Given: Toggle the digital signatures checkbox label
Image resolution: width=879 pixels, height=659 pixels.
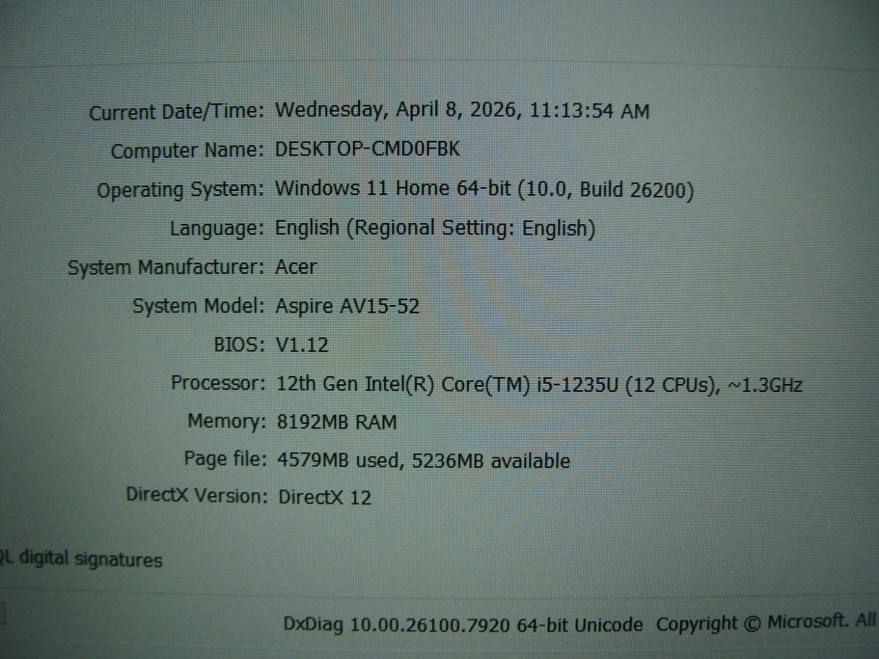Looking at the screenshot, I should click(x=81, y=559).
